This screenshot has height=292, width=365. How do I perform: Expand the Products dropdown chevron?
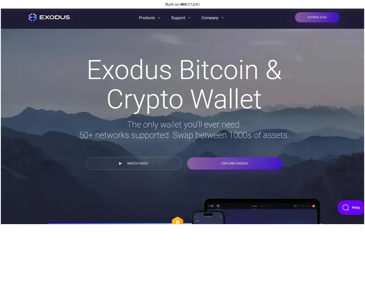click(x=159, y=18)
